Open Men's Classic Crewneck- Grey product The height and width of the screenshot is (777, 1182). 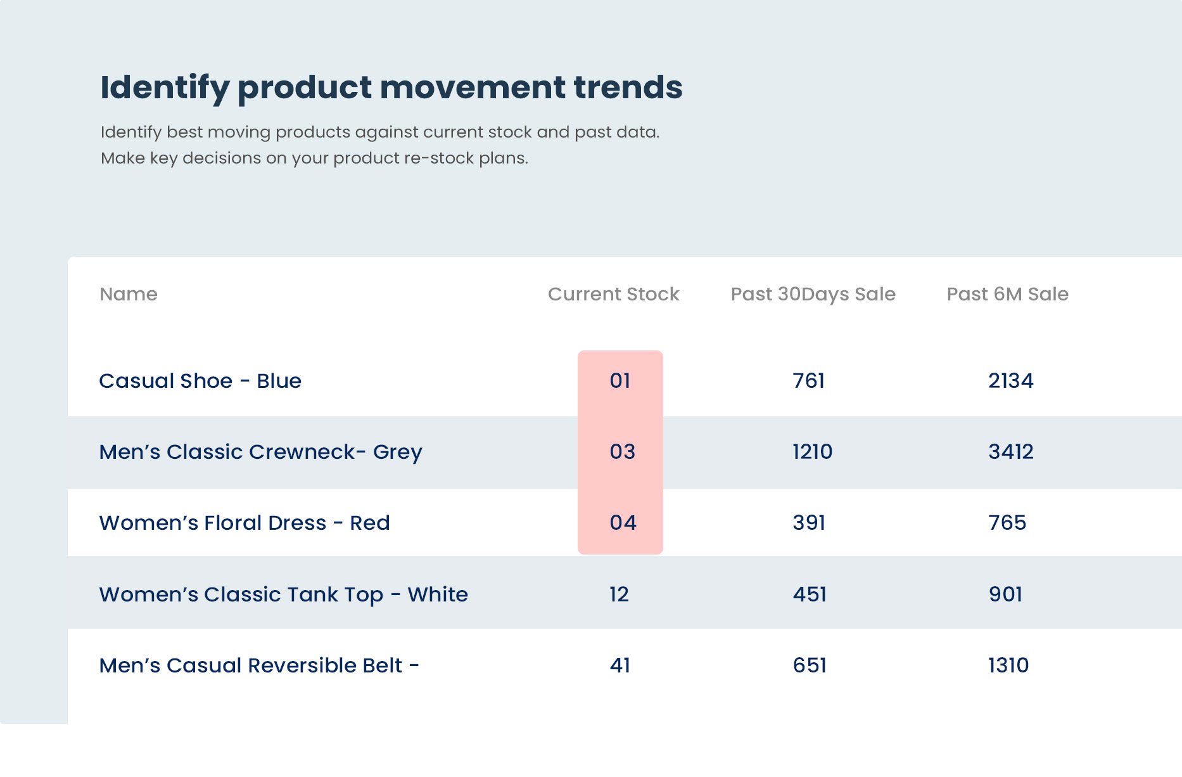pos(260,452)
